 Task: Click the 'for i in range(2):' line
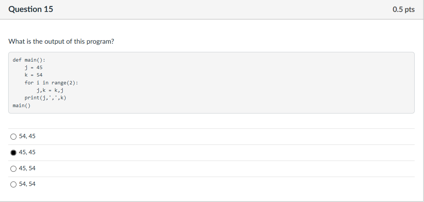point(52,83)
